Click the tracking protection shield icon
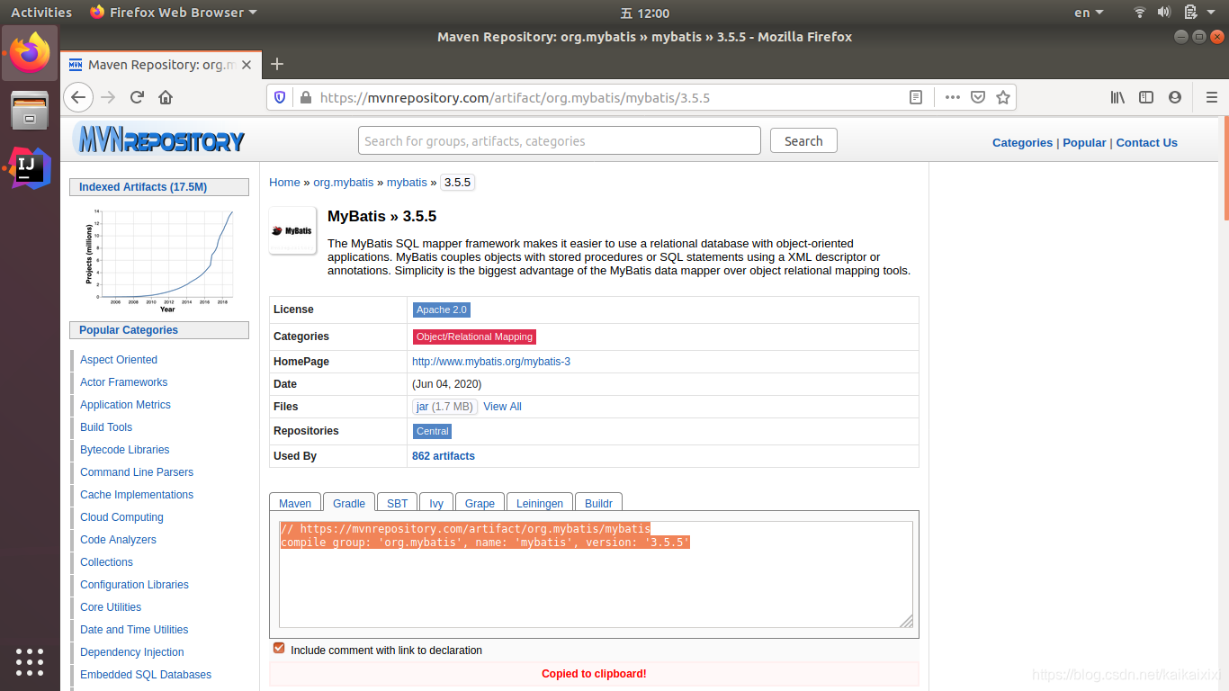 (x=280, y=97)
